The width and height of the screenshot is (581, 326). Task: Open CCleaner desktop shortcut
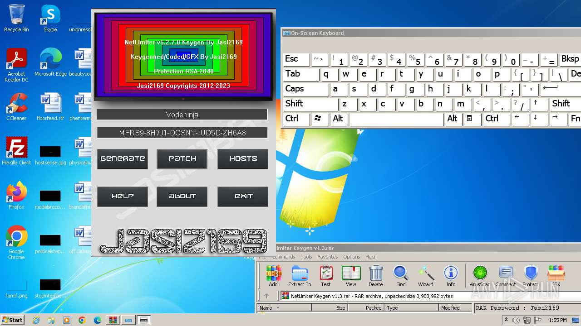[16, 107]
